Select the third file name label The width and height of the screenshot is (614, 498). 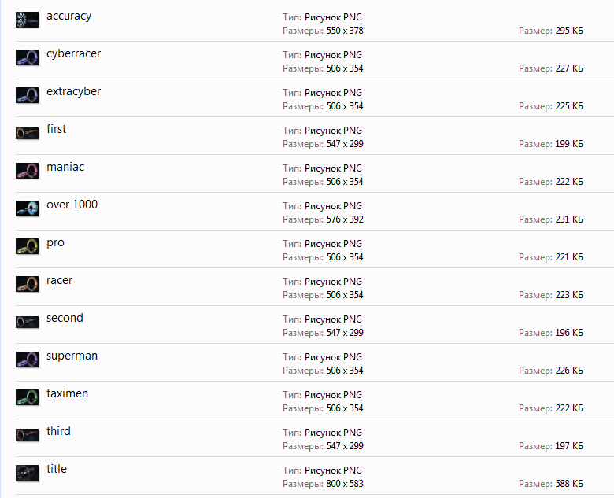tap(58, 431)
